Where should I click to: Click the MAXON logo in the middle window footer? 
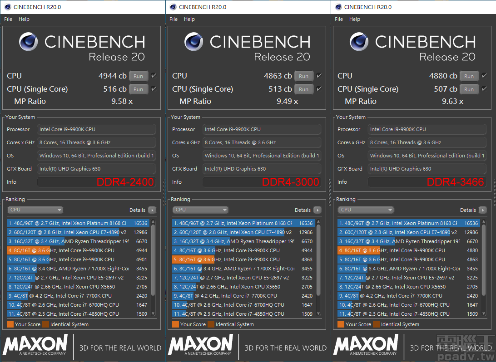pyautogui.click(x=200, y=345)
